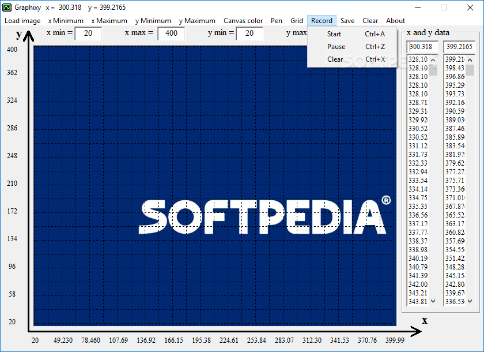This screenshot has height=352, width=484.
Task: Click the x min input field
Action: pyautogui.click(x=88, y=33)
